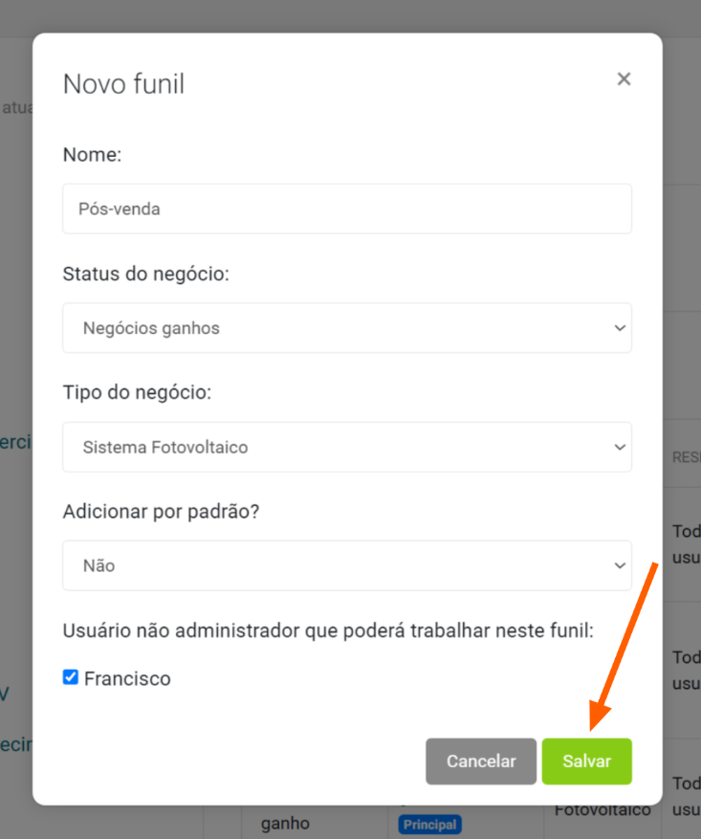This screenshot has width=701, height=839.
Task: Click the Nome: field label
Action: 93,155
